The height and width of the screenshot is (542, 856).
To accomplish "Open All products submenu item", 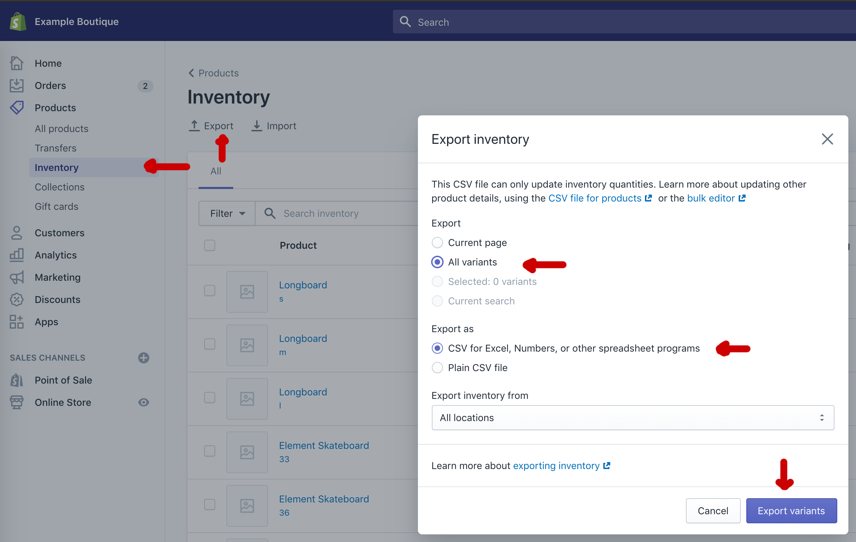I will pos(61,129).
